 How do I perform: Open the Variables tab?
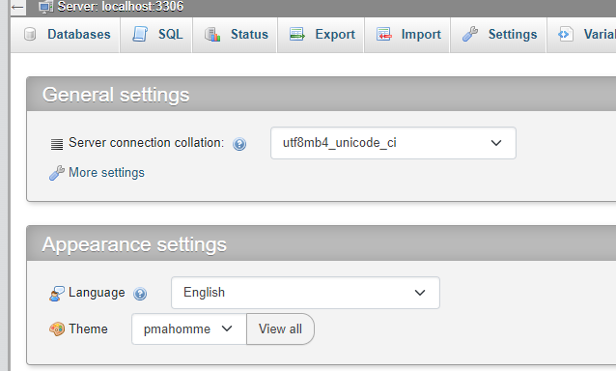(x=582, y=35)
